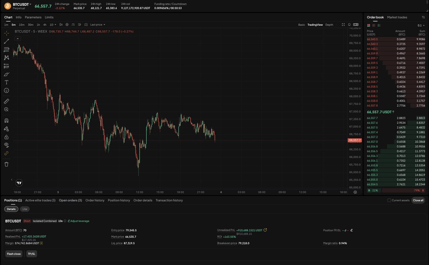
Task: Select the 15m timeframe
Action: pyautogui.click(x=21, y=25)
